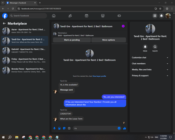Viewport: 175px width, 140px height.
Task: Expand the Customize chat section
Action: pyautogui.click(x=150, y=57)
